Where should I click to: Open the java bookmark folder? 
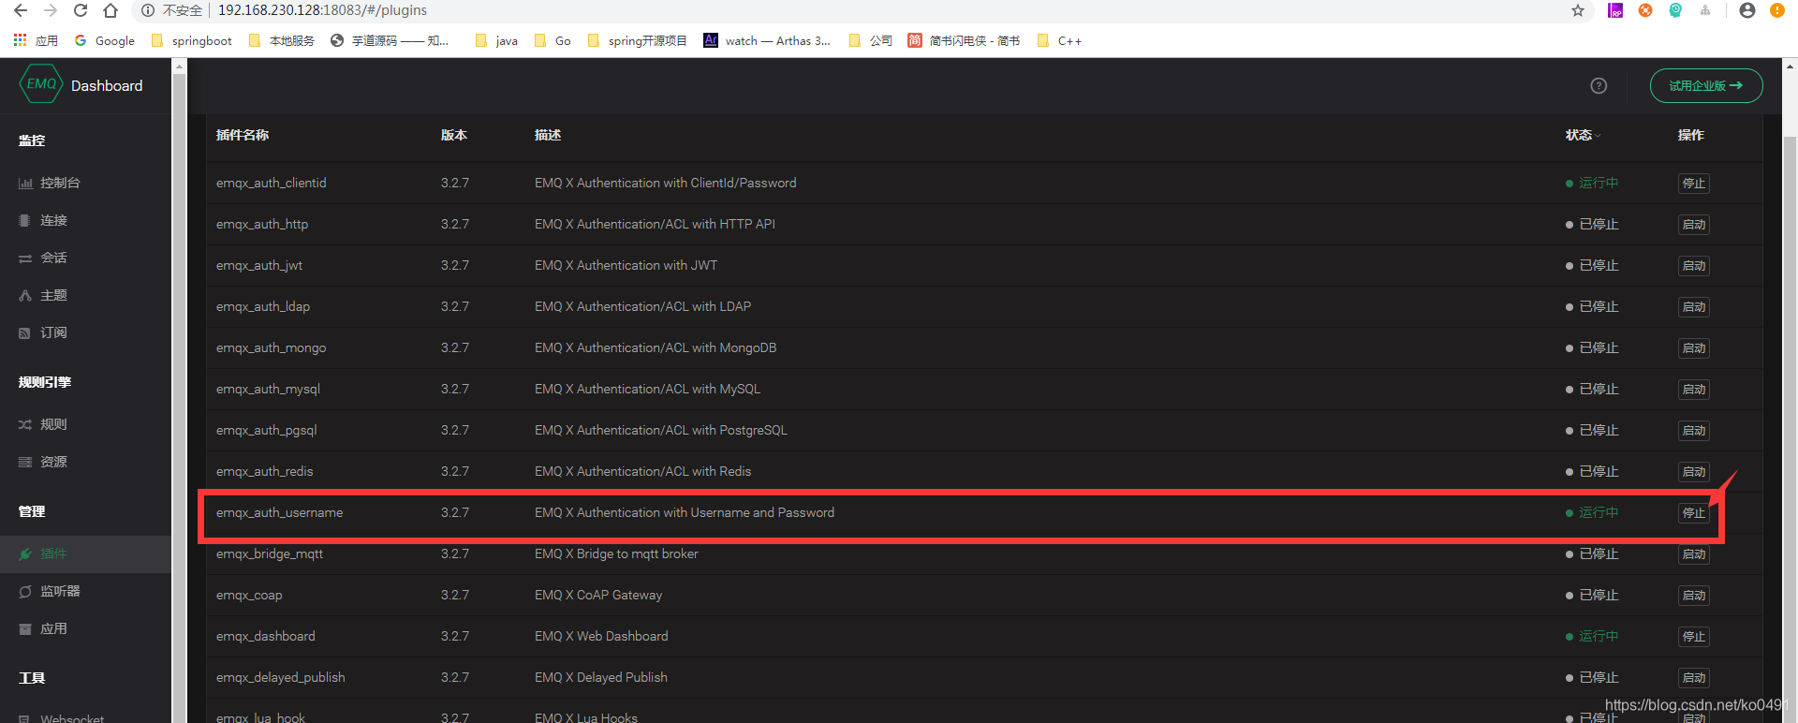(496, 40)
